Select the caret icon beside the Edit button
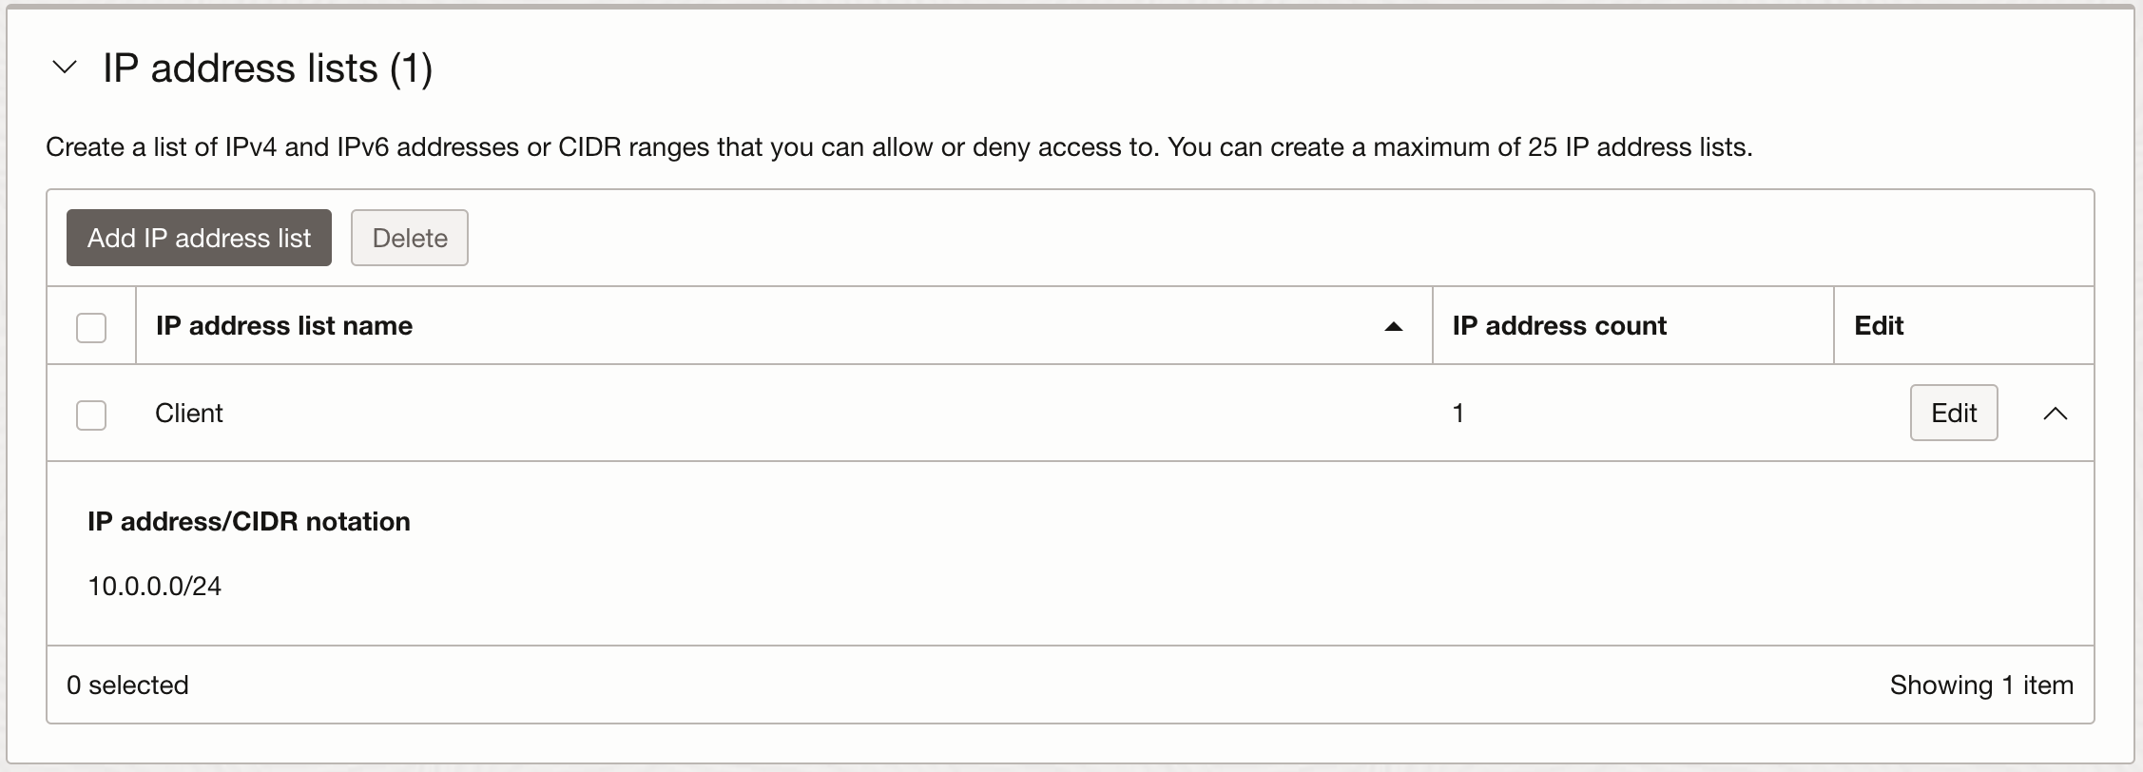Image resolution: width=2143 pixels, height=772 pixels. point(2056,414)
